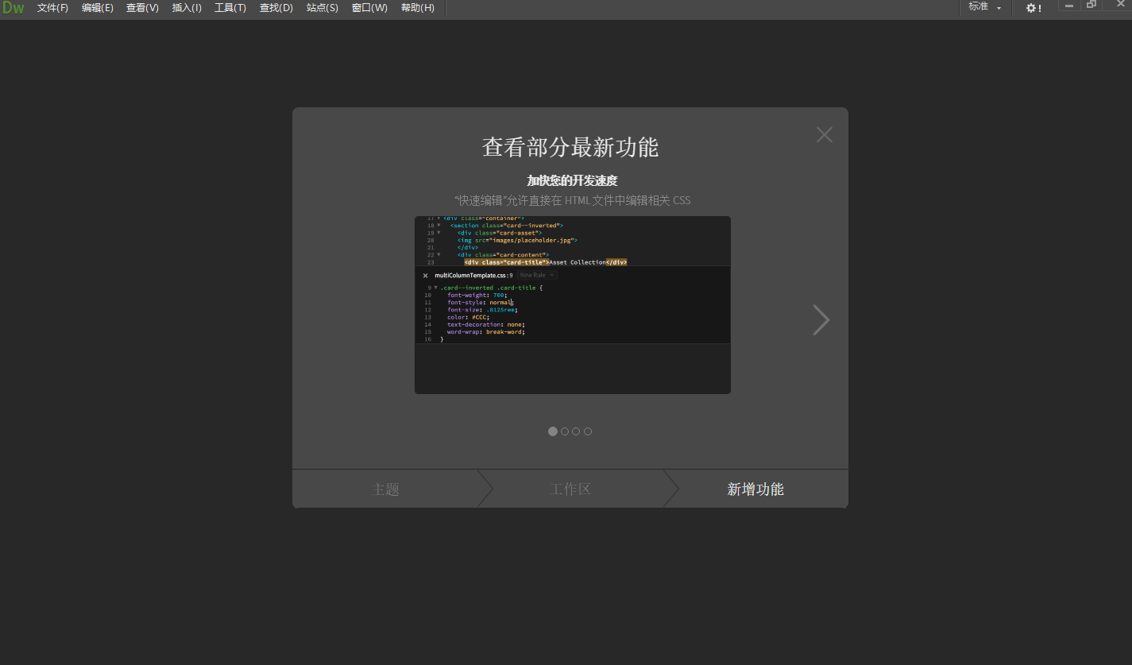Viewport: 1132px width, 665px height.
Task: Select the 新增功能 step
Action: click(755, 489)
